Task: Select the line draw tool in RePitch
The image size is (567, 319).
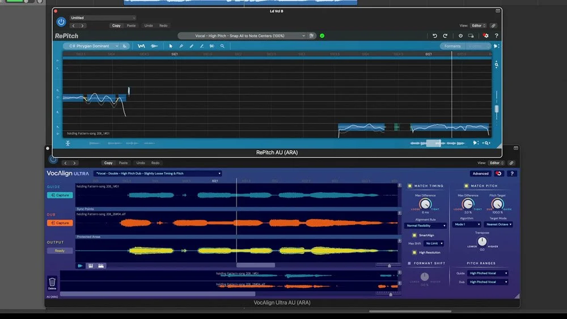Action: click(202, 46)
